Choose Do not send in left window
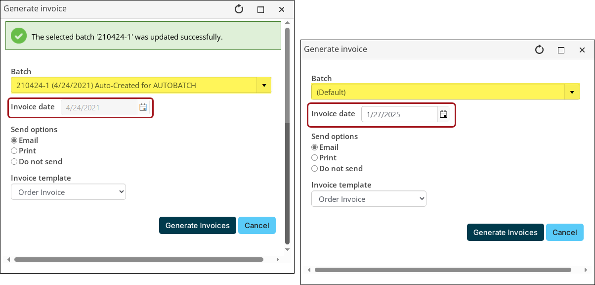The width and height of the screenshot is (595, 285). coord(14,162)
